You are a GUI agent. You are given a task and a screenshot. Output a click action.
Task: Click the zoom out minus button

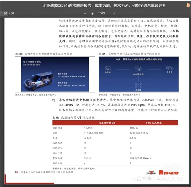point(85,14)
